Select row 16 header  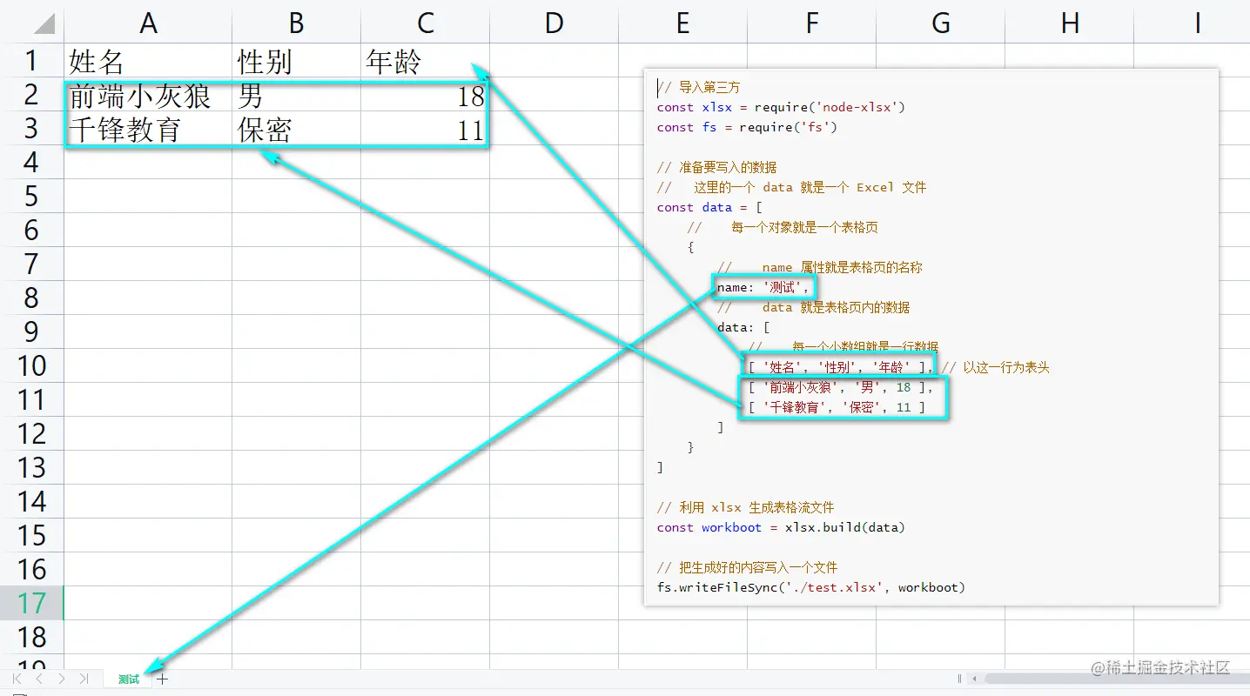coord(32,570)
